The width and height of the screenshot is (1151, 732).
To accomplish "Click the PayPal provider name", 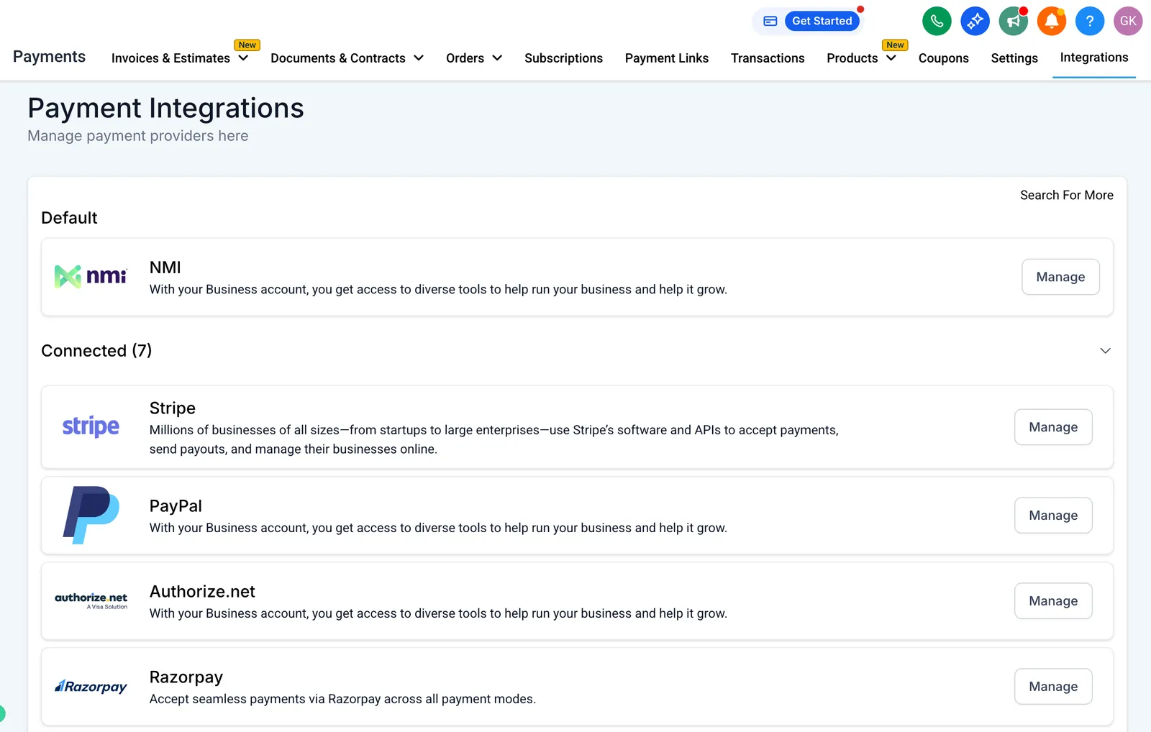I will 176,506.
